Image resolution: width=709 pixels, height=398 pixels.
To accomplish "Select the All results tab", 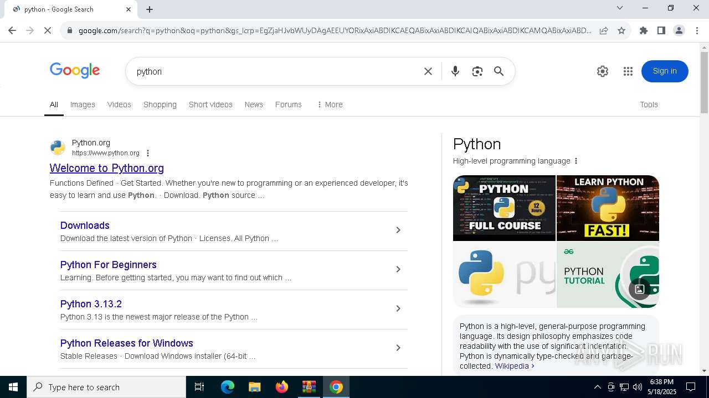I will 54,104.
